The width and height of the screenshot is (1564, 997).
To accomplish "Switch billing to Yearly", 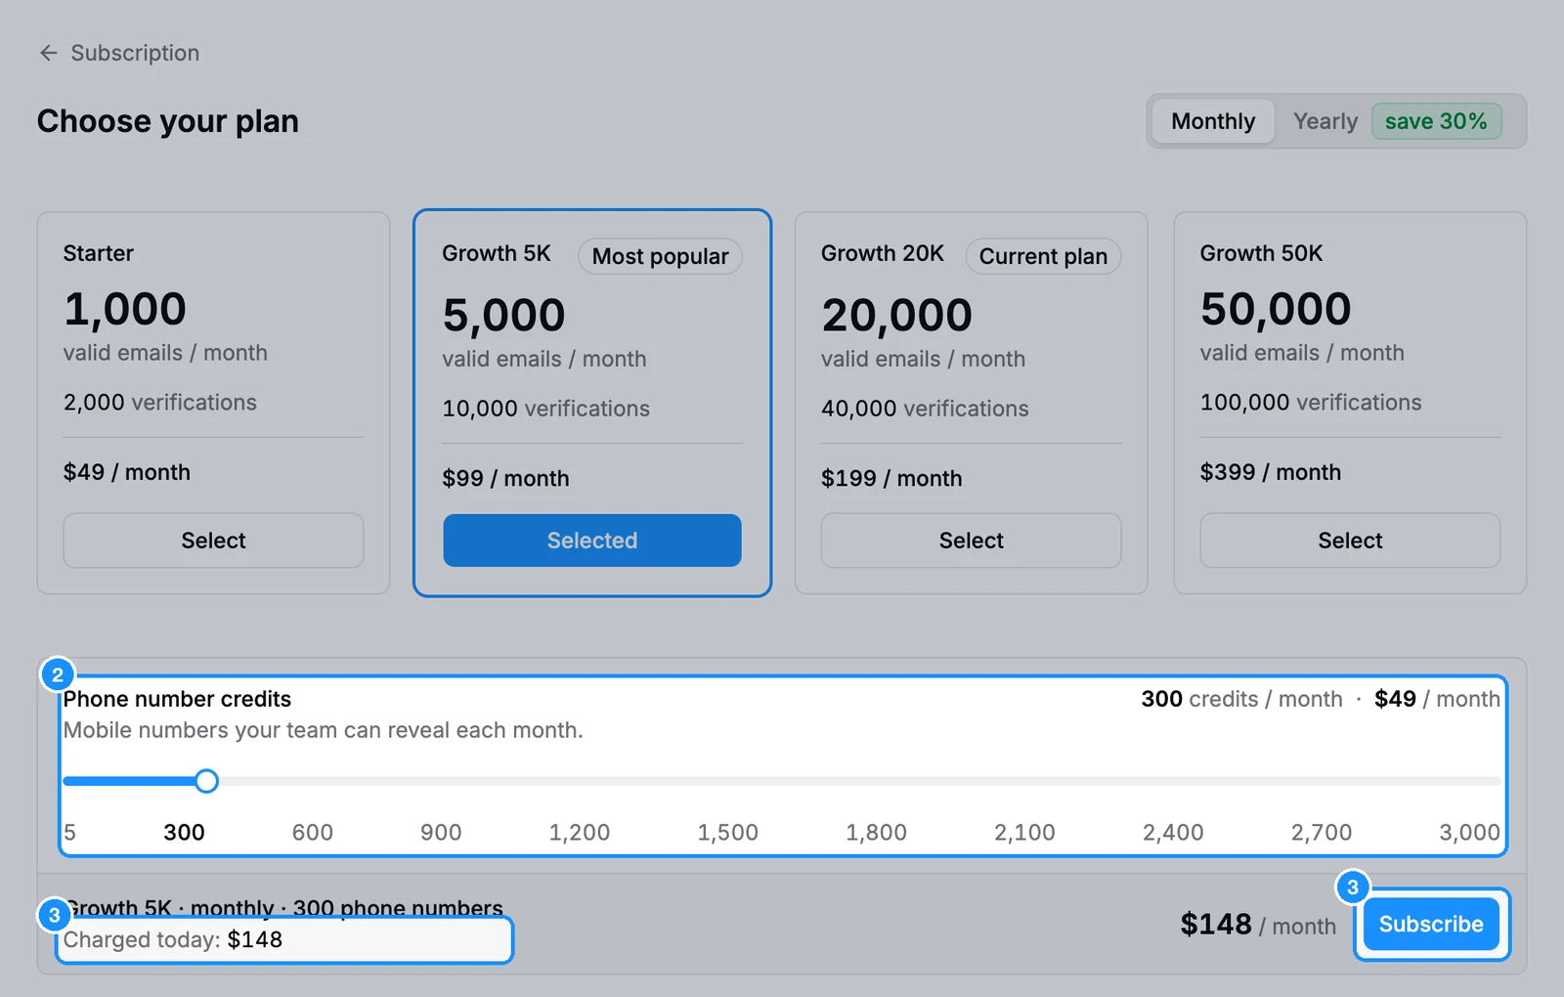I will coord(1325,121).
